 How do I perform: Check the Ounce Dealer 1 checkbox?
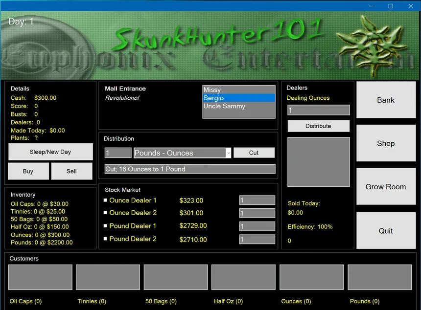pos(105,200)
